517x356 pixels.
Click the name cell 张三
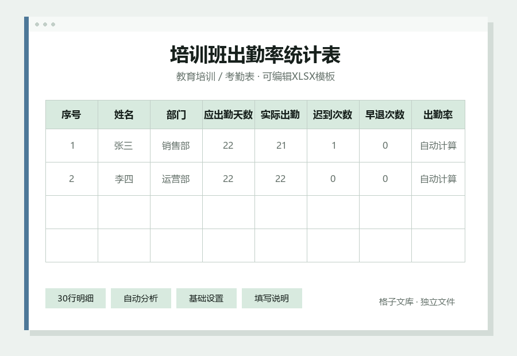[124, 146]
